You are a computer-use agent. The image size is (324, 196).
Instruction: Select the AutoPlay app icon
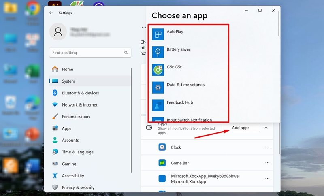(x=158, y=34)
